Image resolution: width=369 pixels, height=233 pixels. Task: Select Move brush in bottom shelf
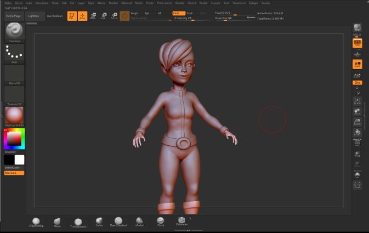coord(57,223)
